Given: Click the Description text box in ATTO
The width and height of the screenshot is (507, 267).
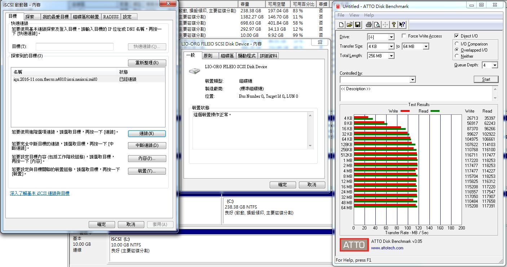Looking at the screenshot, I should (416, 93).
